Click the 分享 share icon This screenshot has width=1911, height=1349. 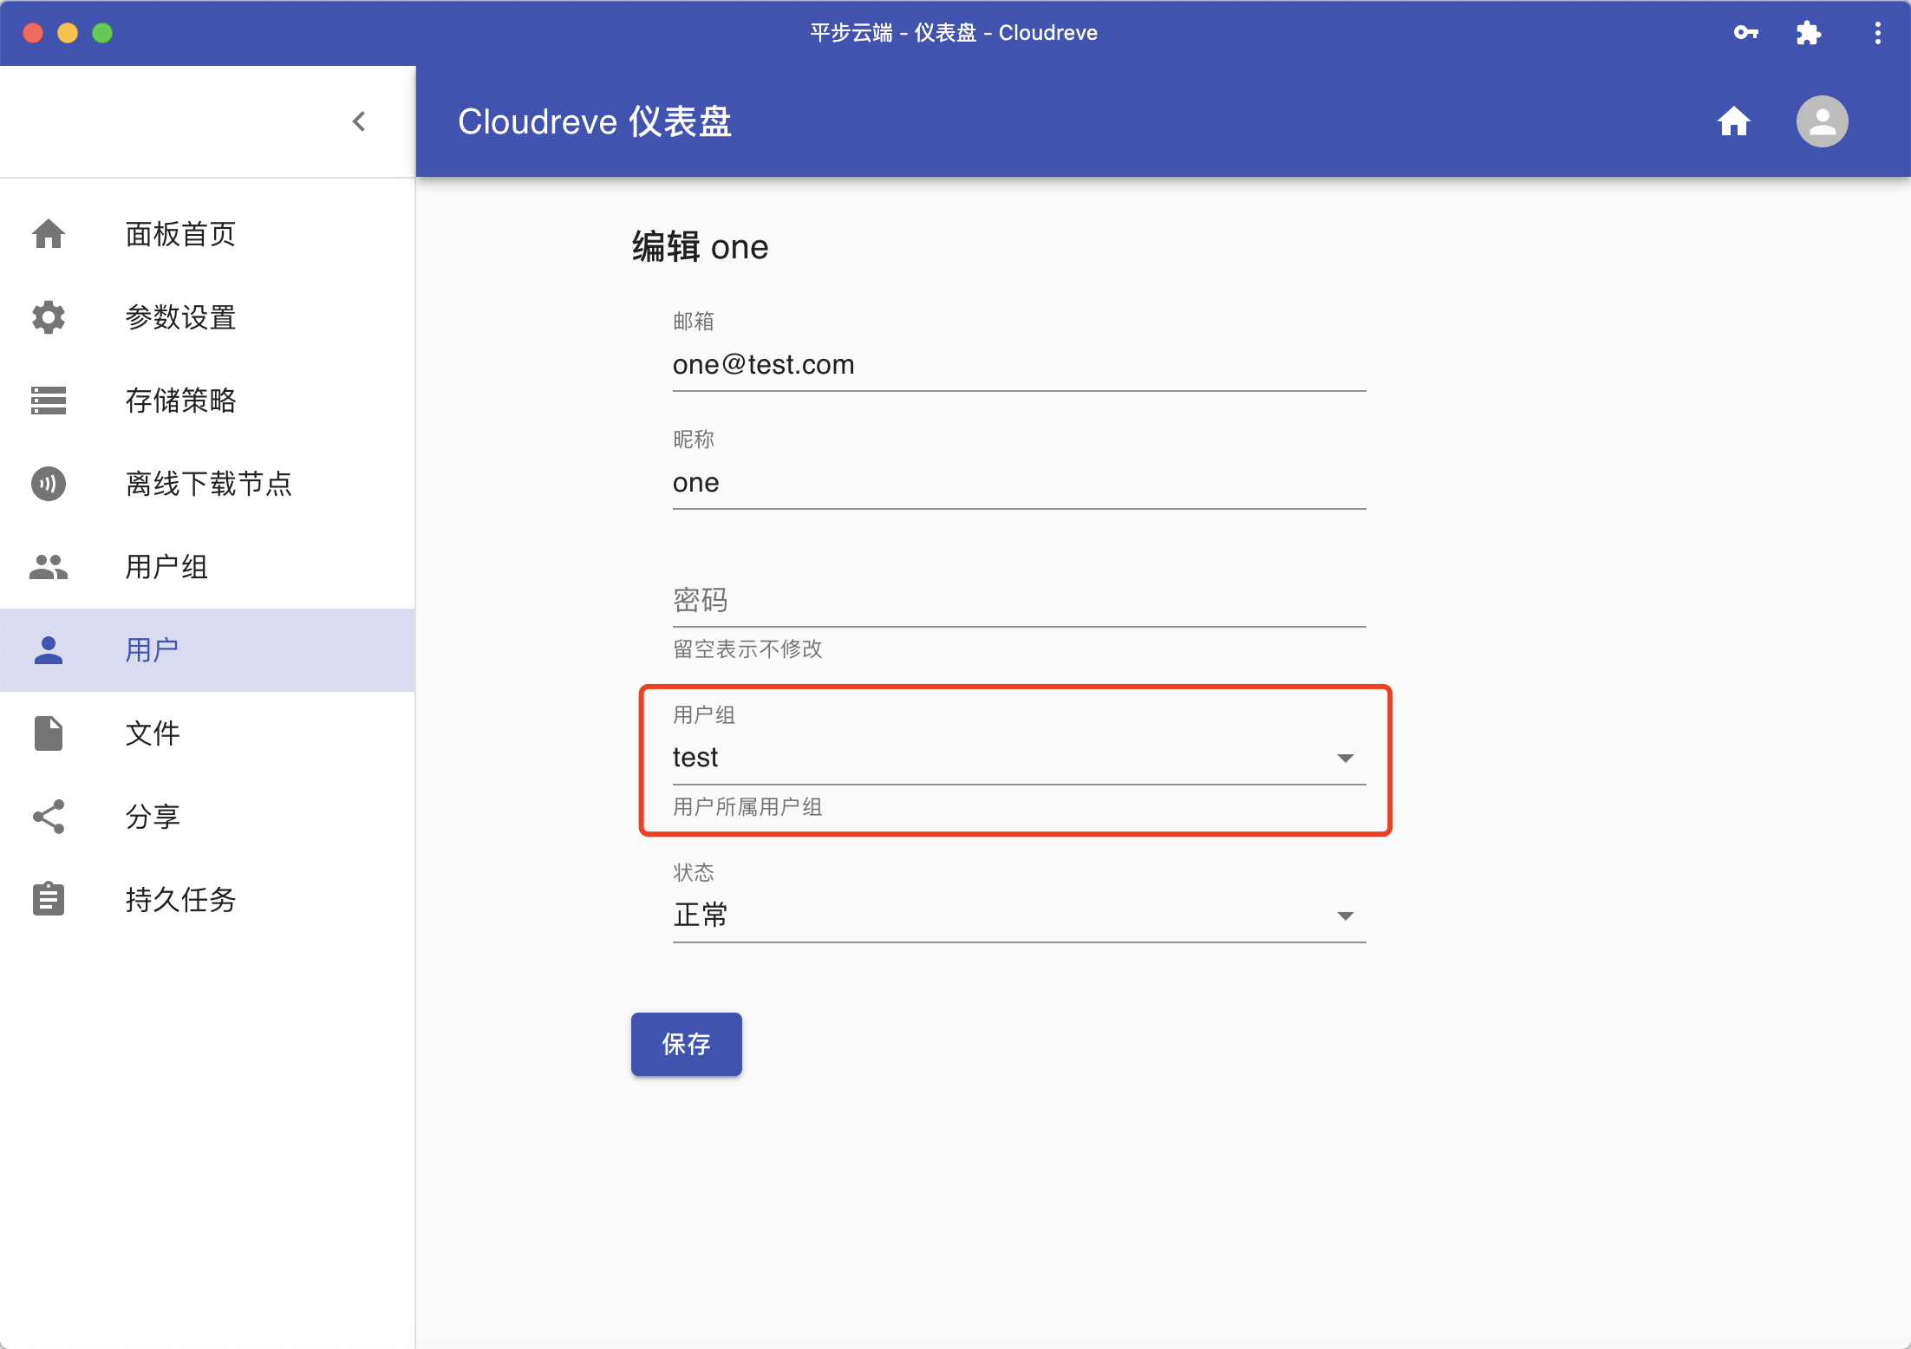[49, 816]
